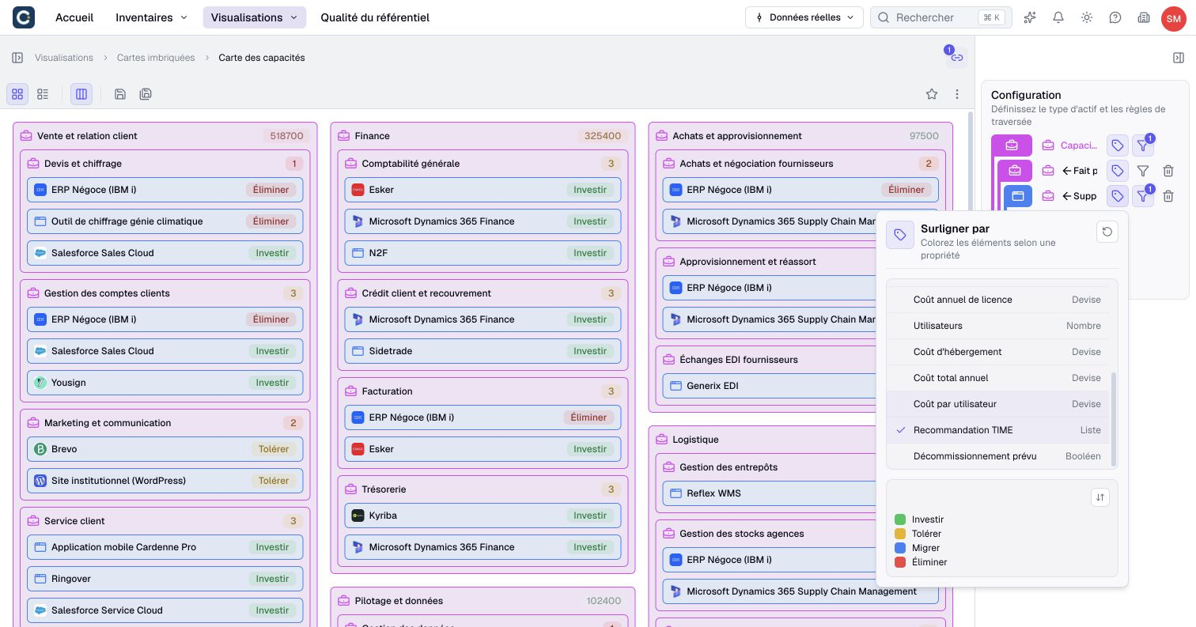Switch to the list view

pyautogui.click(x=43, y=94)
